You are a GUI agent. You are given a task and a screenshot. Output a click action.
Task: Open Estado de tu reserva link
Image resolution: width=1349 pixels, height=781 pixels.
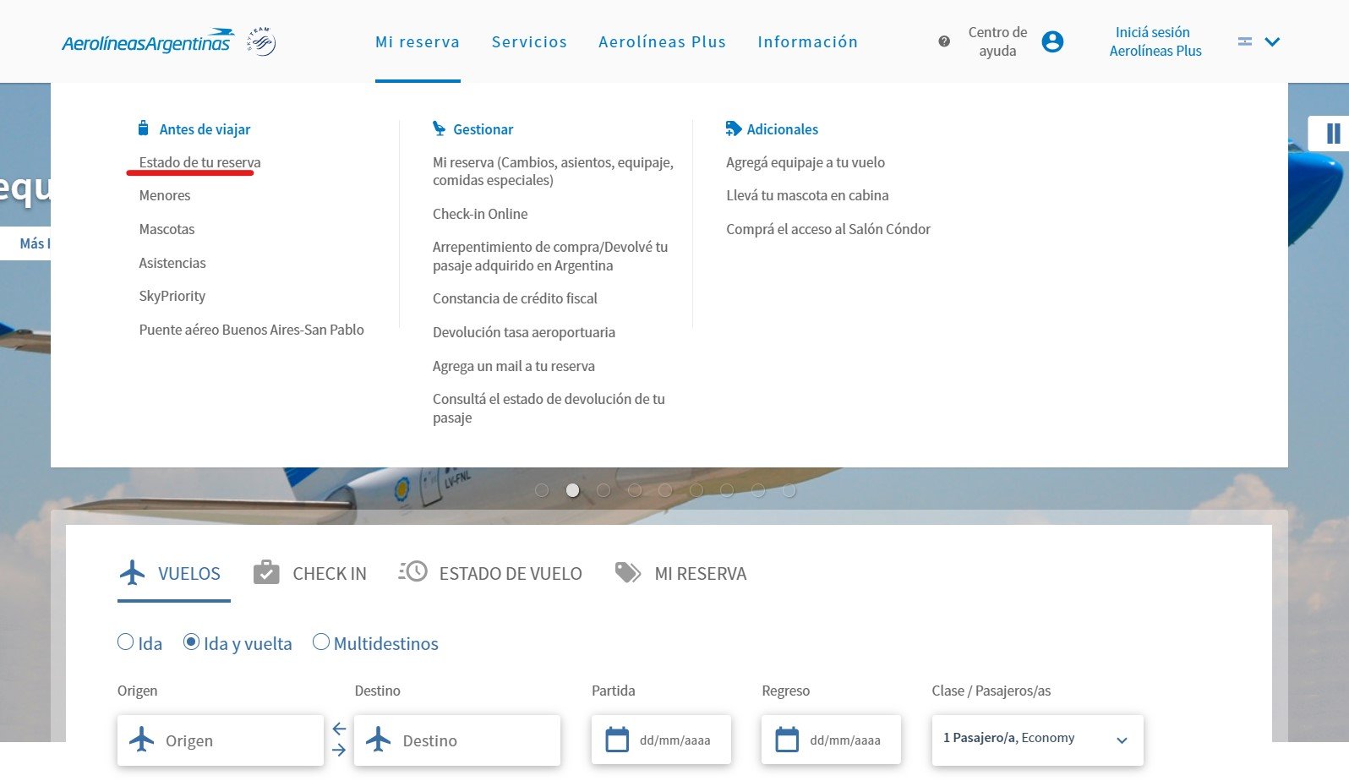[199, 162]
